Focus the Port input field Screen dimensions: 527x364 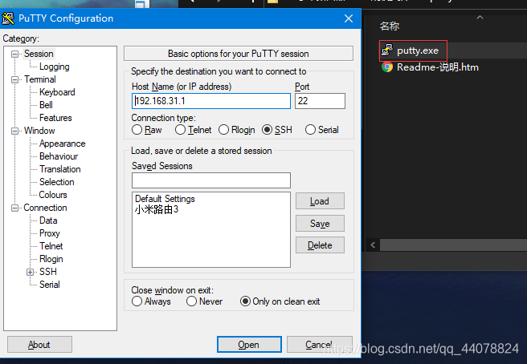coord(320,101)
